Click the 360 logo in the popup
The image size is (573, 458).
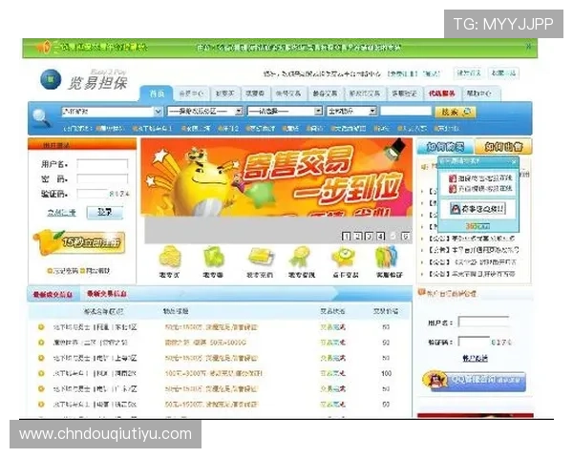pos(477,226)
